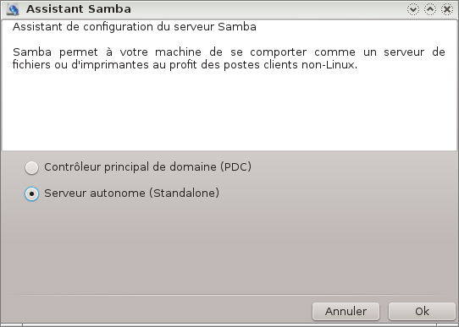459x327 pixels.
Task: Maximize window using the up-chevron icon
Action: (430, 9)
